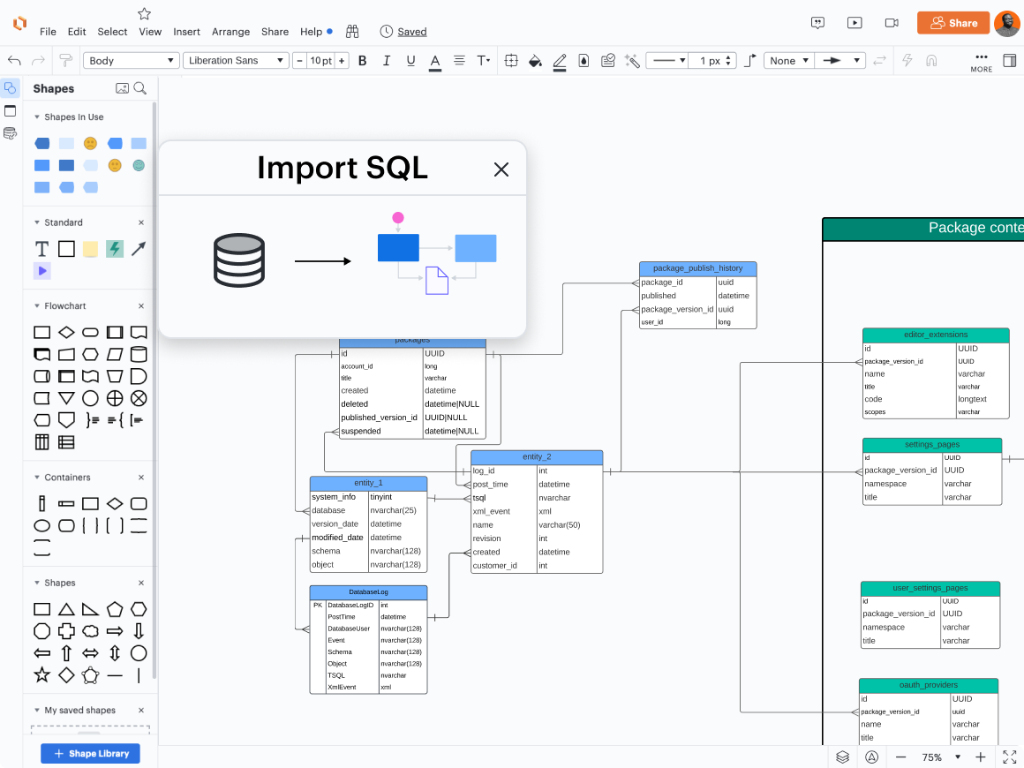This screenshot has height=768, width=1024.
Task: Open the arrow endpoint style dropdown
Action: click(x=839, y=60)
